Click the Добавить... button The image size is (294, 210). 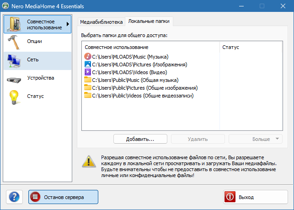click(140, 139)
